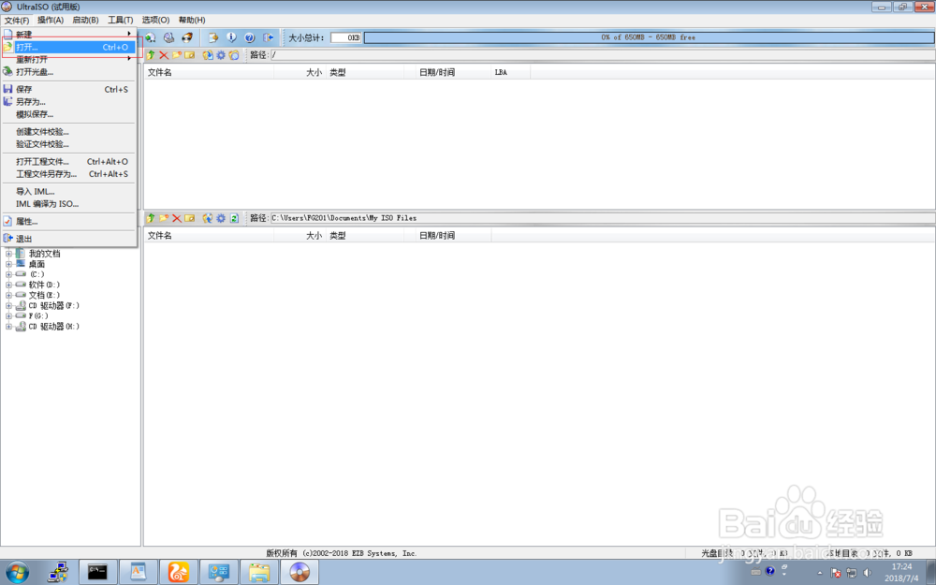Expand 软件(D:) drive tree node

click(x=9, y=285)
